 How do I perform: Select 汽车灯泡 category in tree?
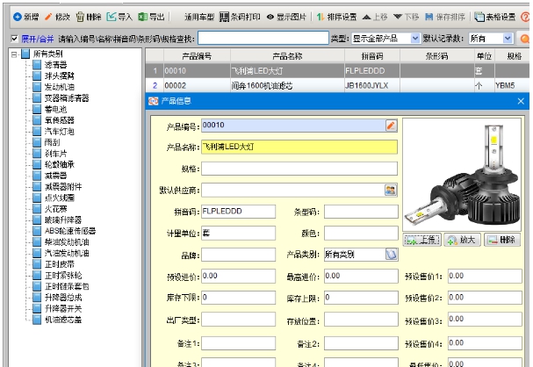click(60, 132)
